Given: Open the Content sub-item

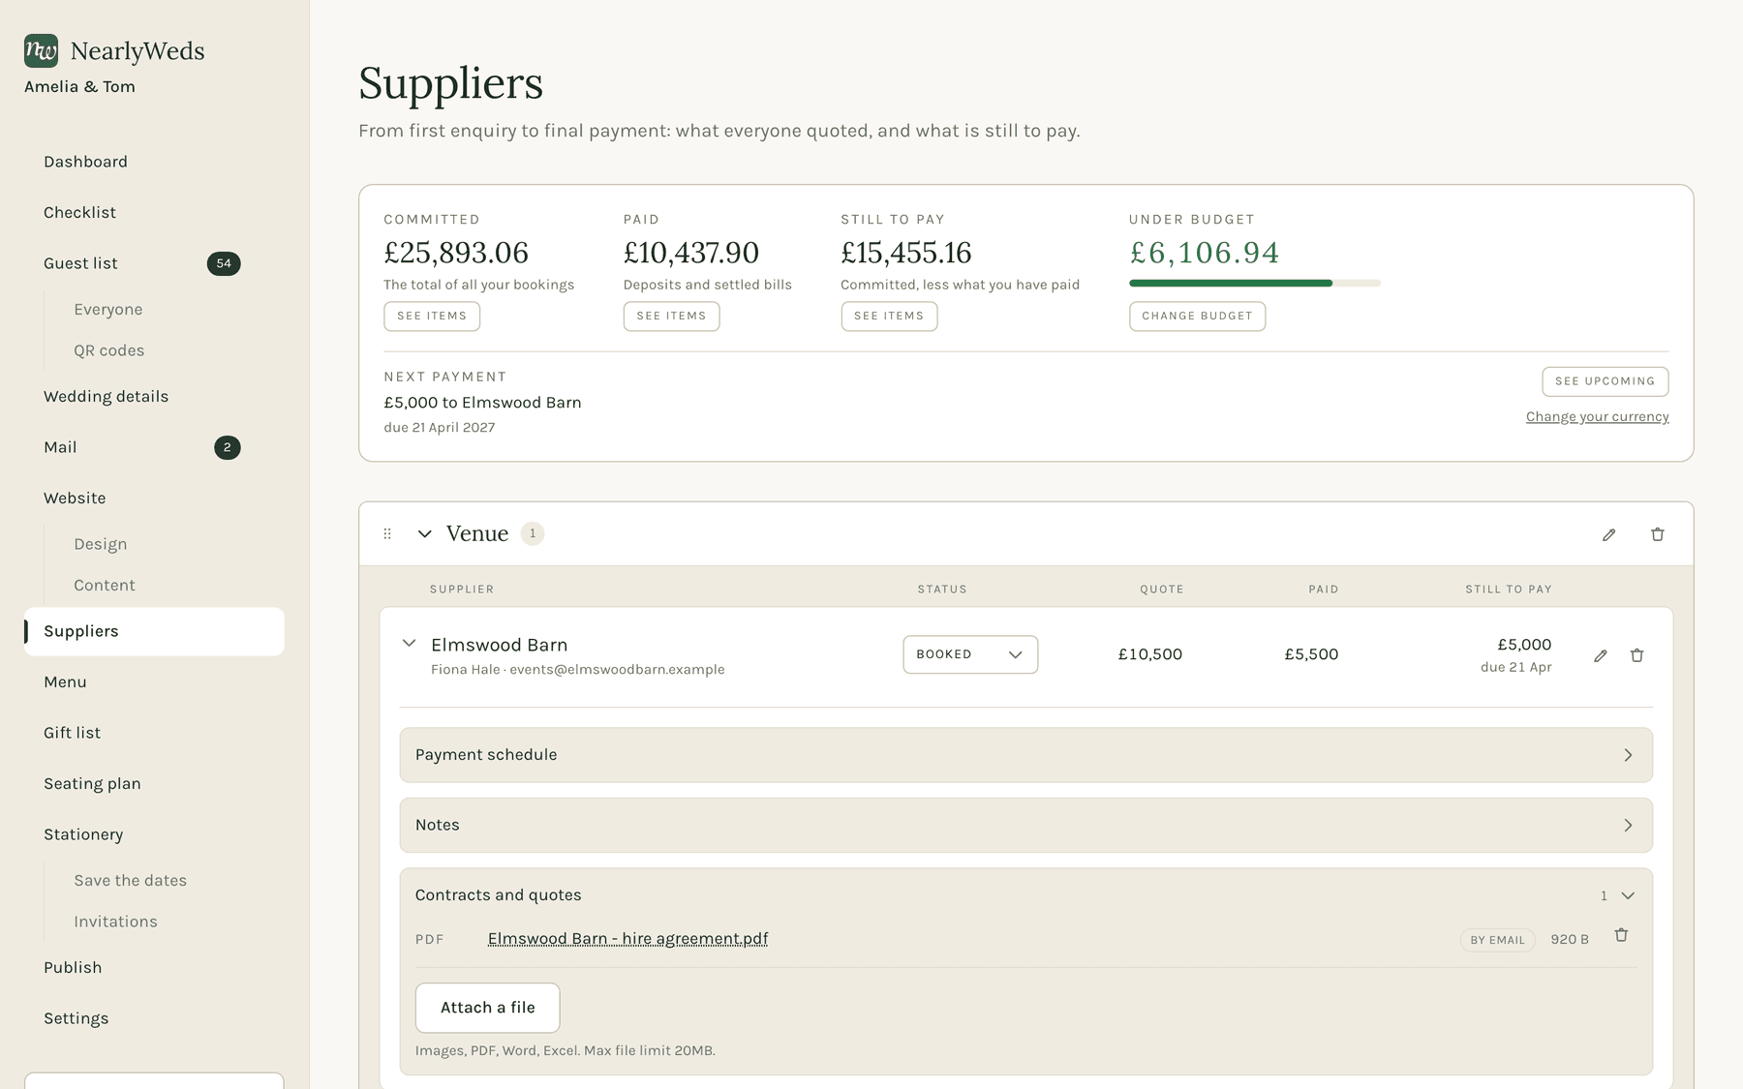Looking at the screenshot, I should [104, 586].
